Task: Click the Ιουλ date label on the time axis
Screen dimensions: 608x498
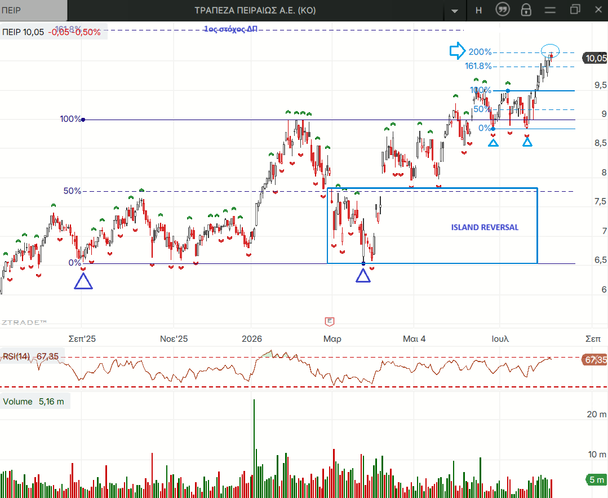Action: tap(500, 339)
